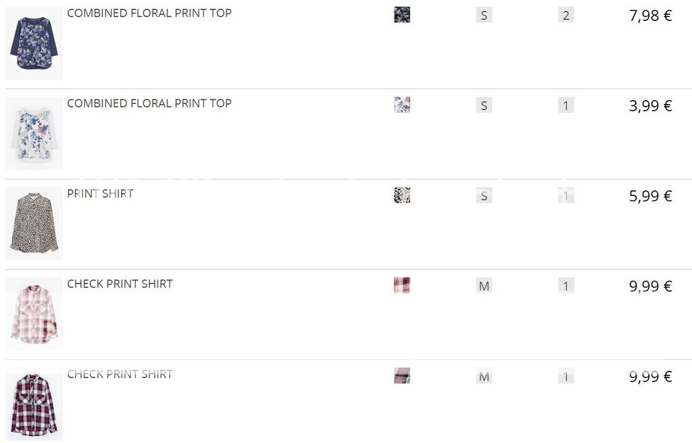Viewport: 692px width, 443px height.
Task: Click the PRINT SHIRT product name
Action: coord(100,194)
